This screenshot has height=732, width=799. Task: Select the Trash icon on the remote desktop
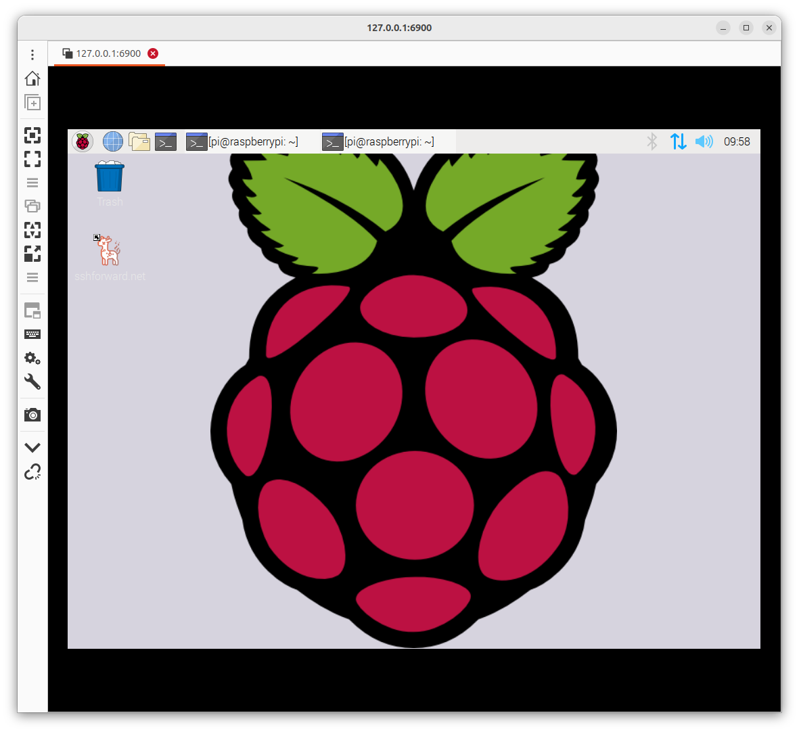110,184
